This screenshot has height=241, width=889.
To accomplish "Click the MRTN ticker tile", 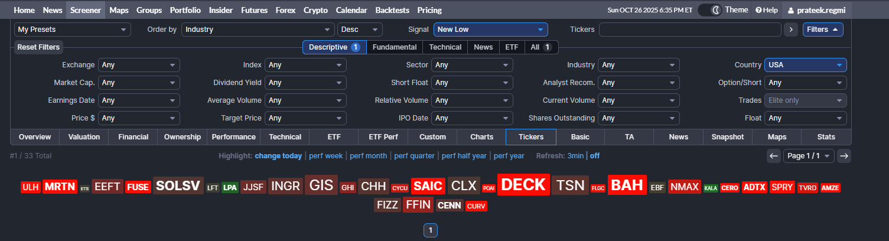I will (x=60, y=187).
